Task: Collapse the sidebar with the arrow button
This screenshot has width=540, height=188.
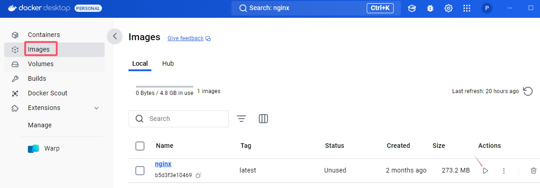Action: (115, 36)
